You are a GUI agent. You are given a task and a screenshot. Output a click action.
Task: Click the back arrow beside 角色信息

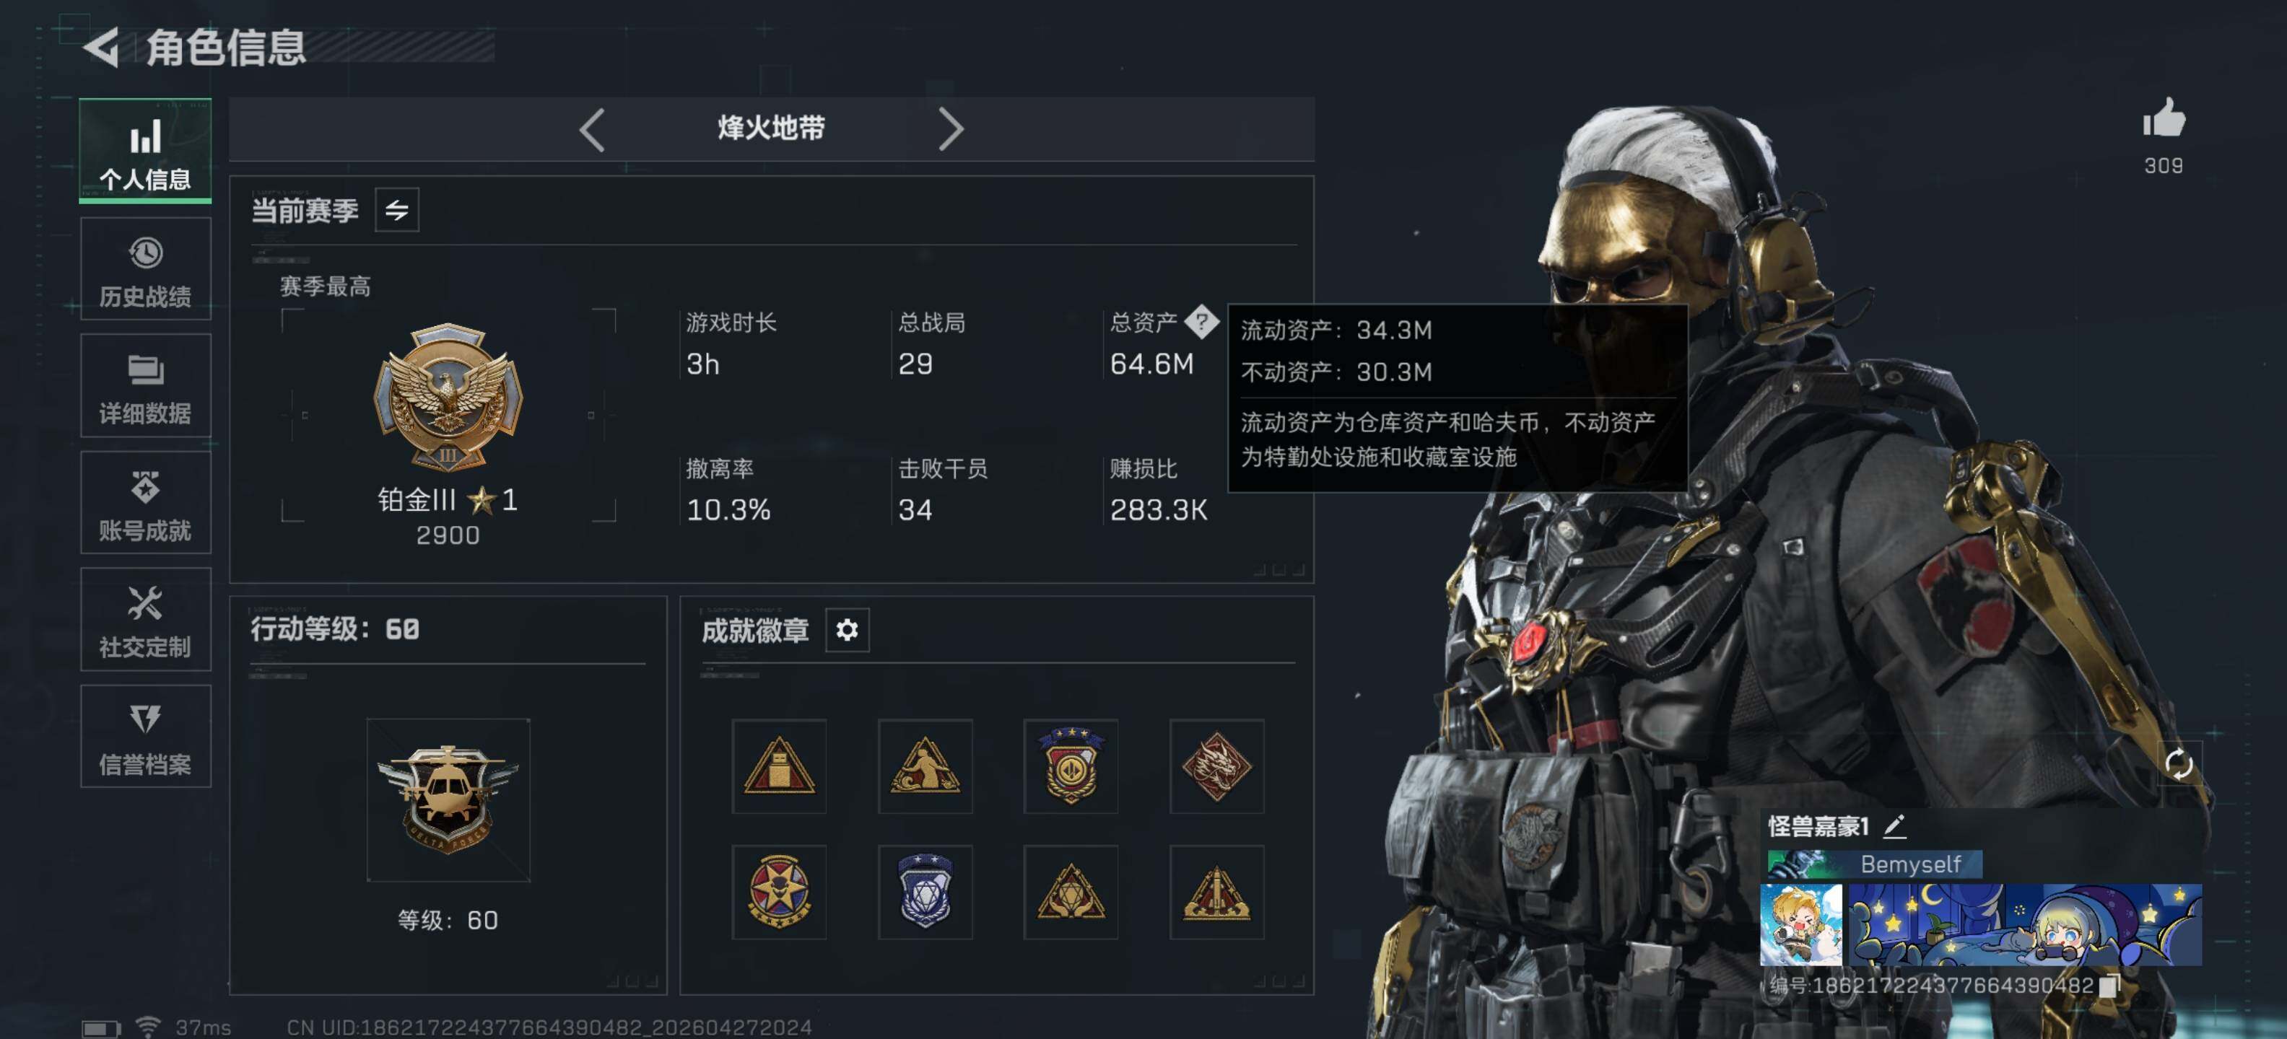pos(101,46)
